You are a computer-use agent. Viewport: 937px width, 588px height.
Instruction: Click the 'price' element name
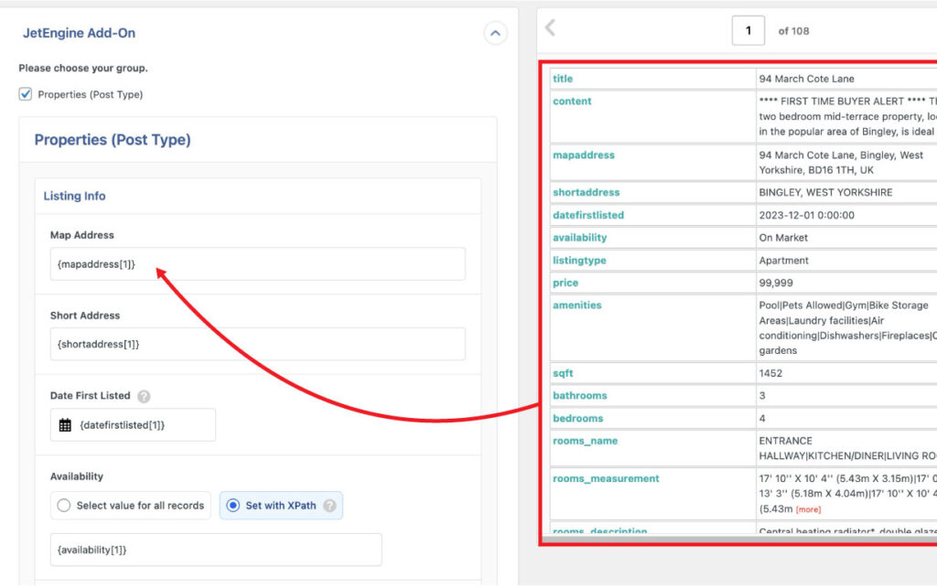pos(565,283)
